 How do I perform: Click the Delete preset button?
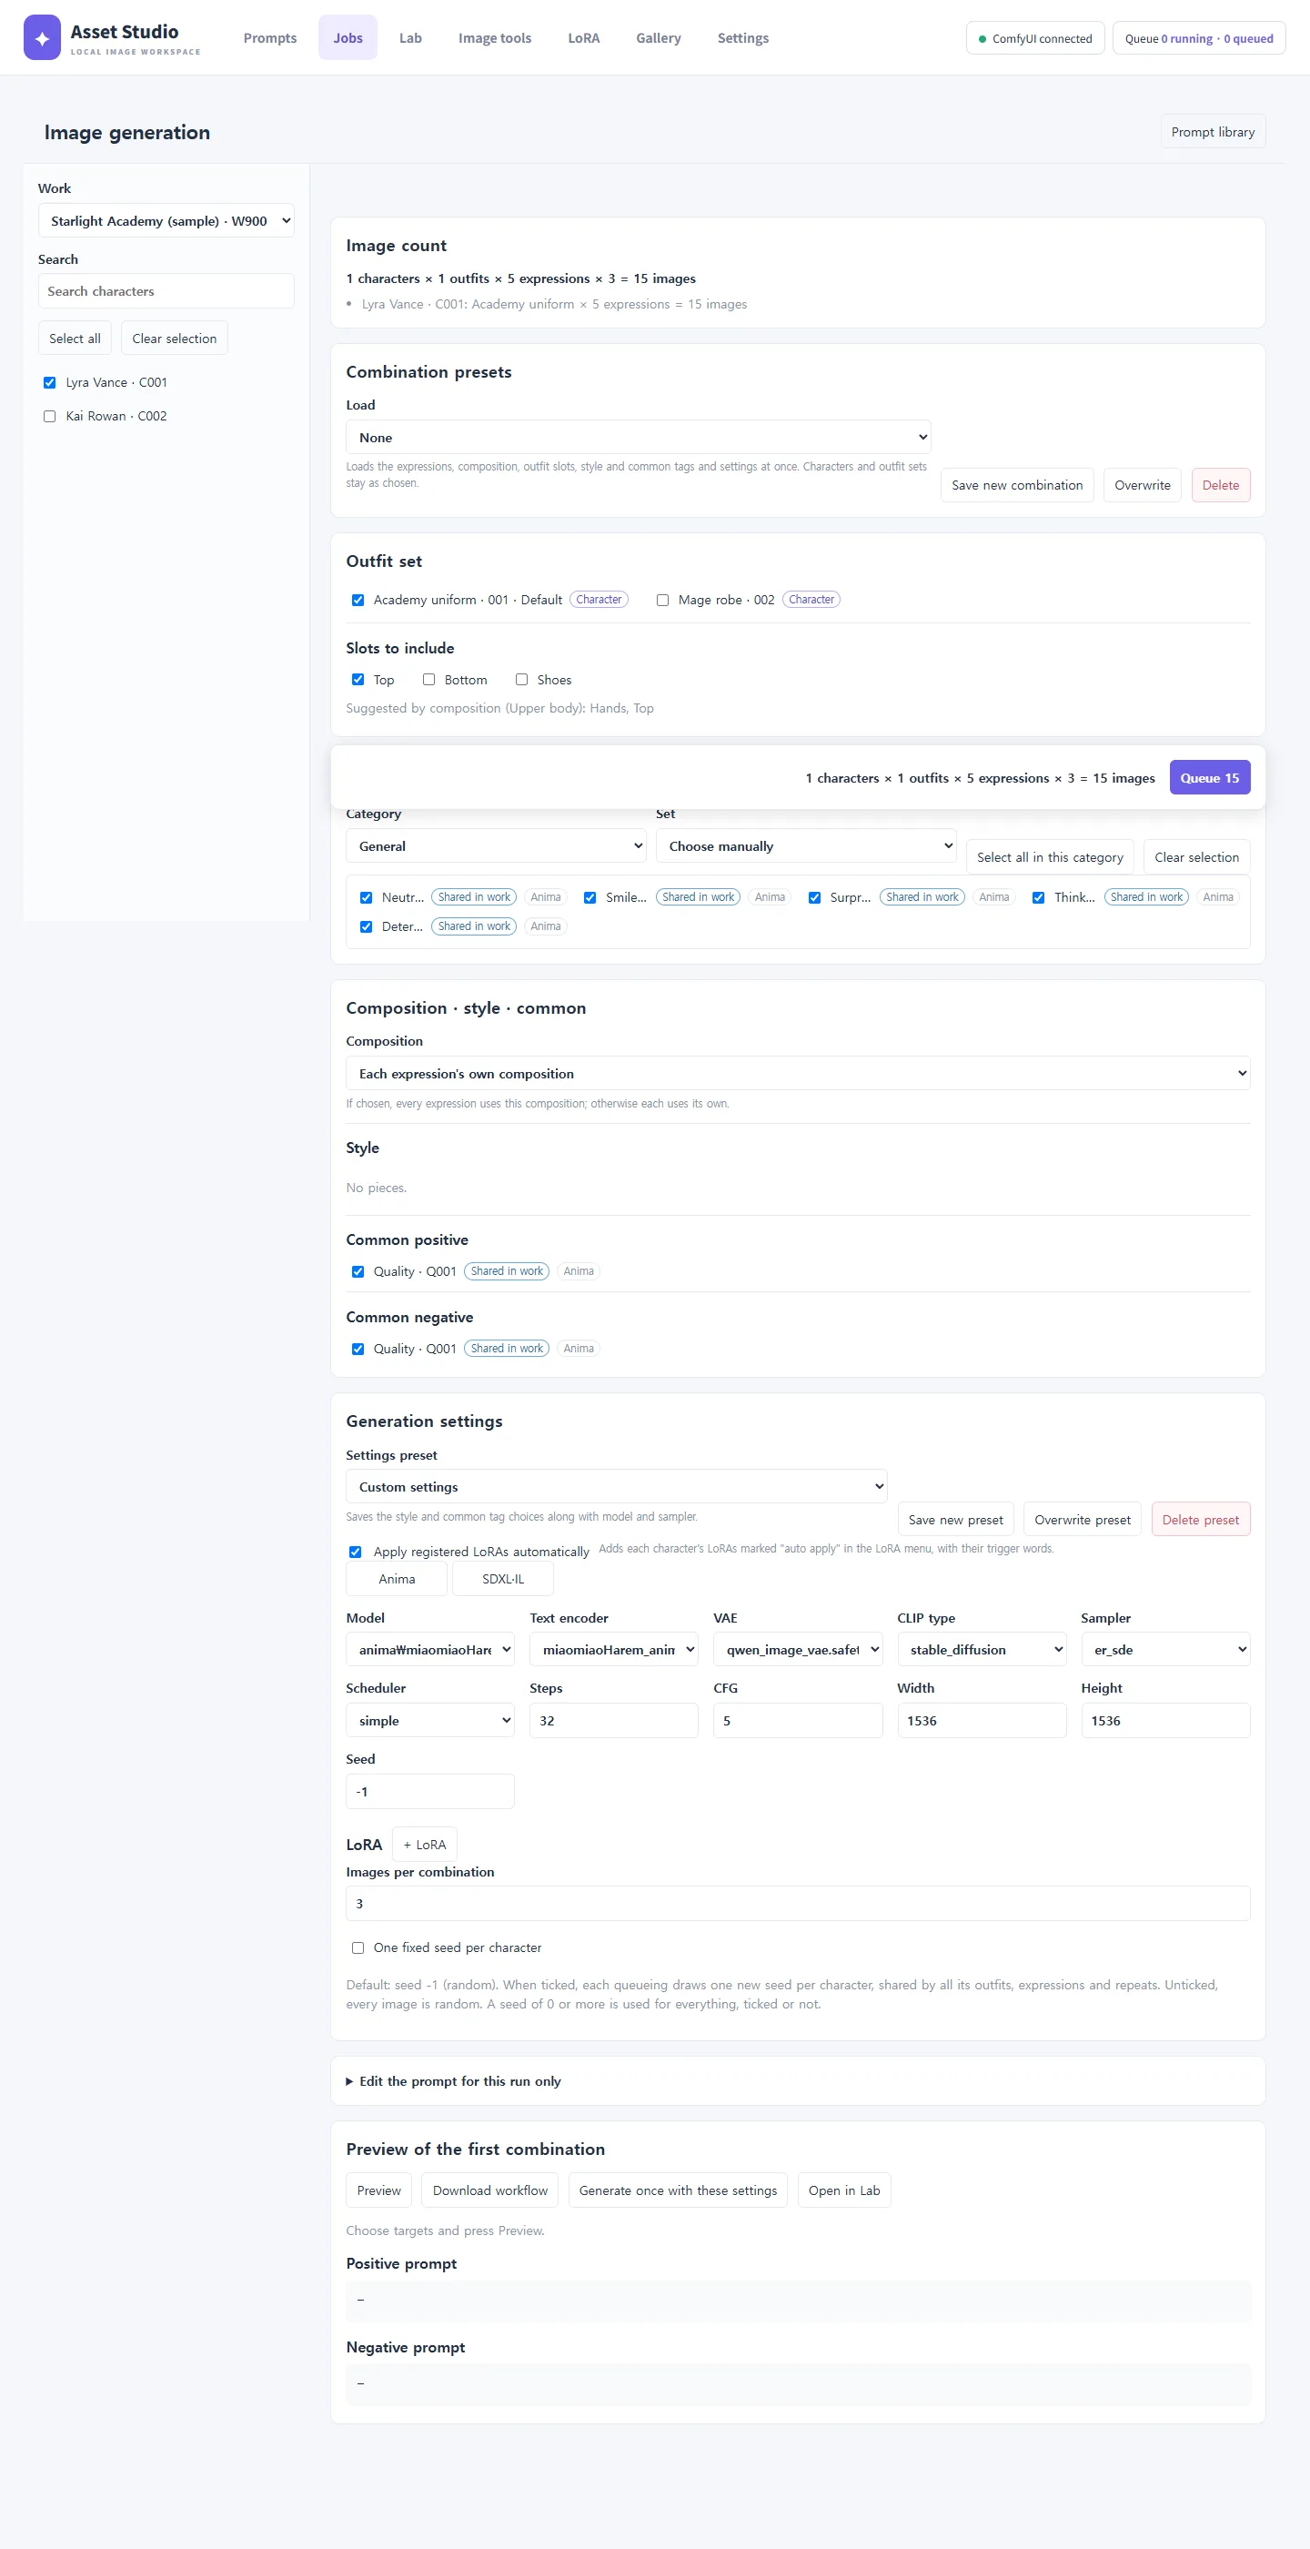pos(1200,1520)
